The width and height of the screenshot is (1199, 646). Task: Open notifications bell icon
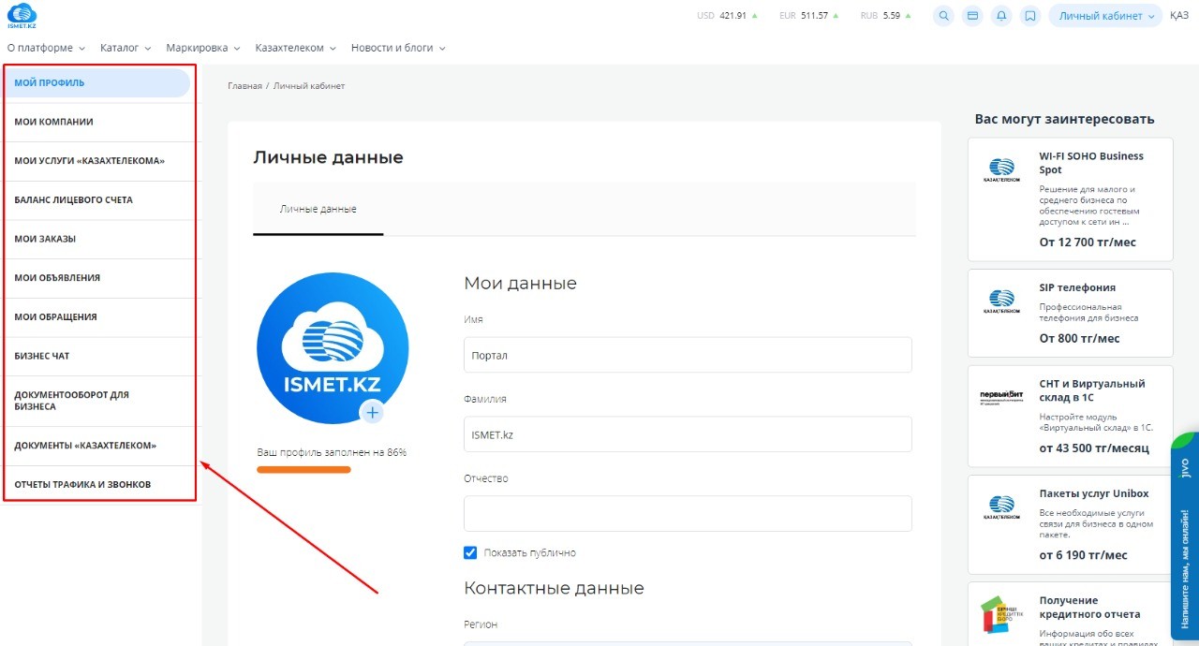click(x=1001, y=16)
